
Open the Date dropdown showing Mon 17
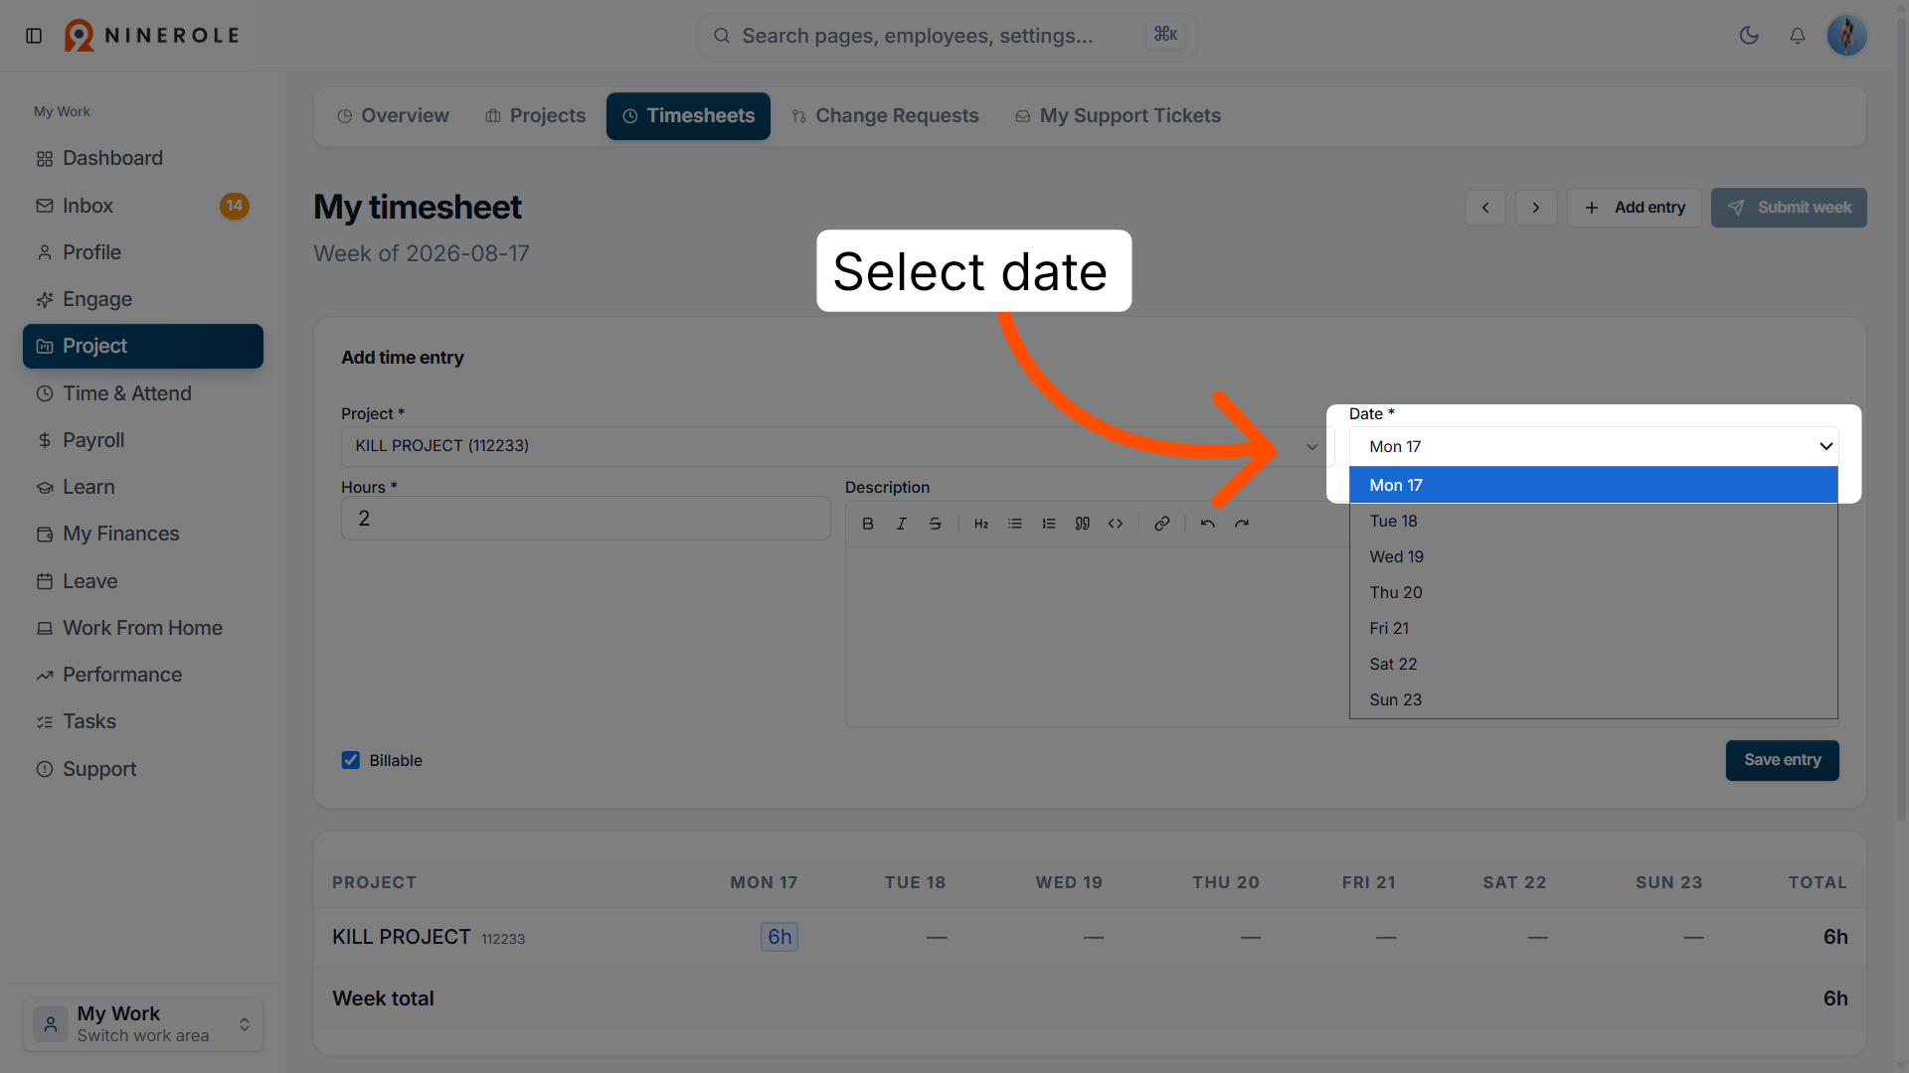tap(1594, 447)
